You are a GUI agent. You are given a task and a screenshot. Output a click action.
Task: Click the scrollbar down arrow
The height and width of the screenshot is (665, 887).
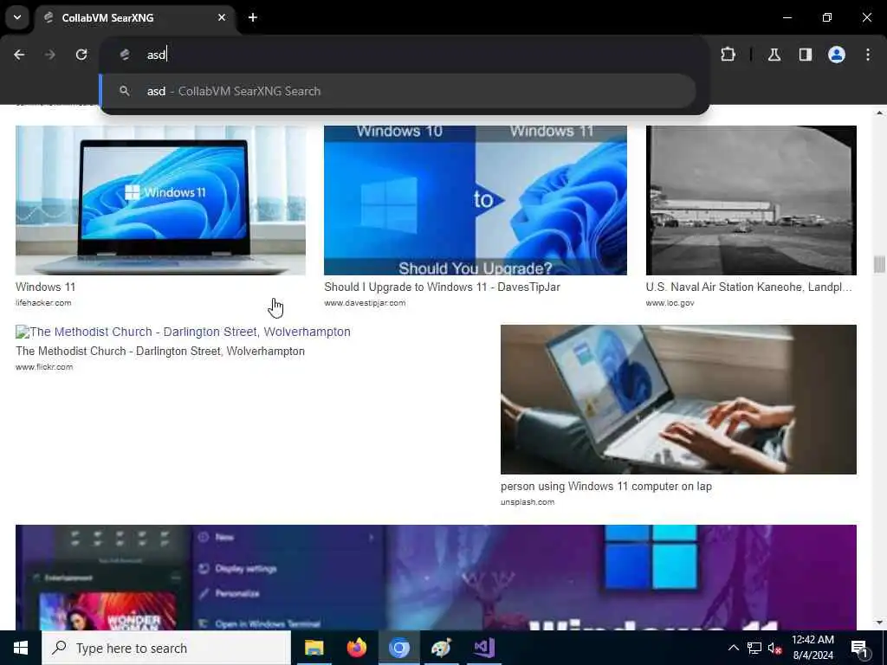[879, 623]
